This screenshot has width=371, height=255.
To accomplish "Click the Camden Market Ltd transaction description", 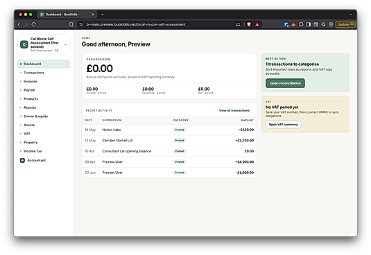I will (117, 141).
